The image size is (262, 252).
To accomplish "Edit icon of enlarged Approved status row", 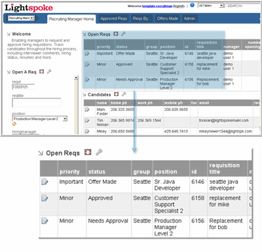I will click(x=45, y=198).
